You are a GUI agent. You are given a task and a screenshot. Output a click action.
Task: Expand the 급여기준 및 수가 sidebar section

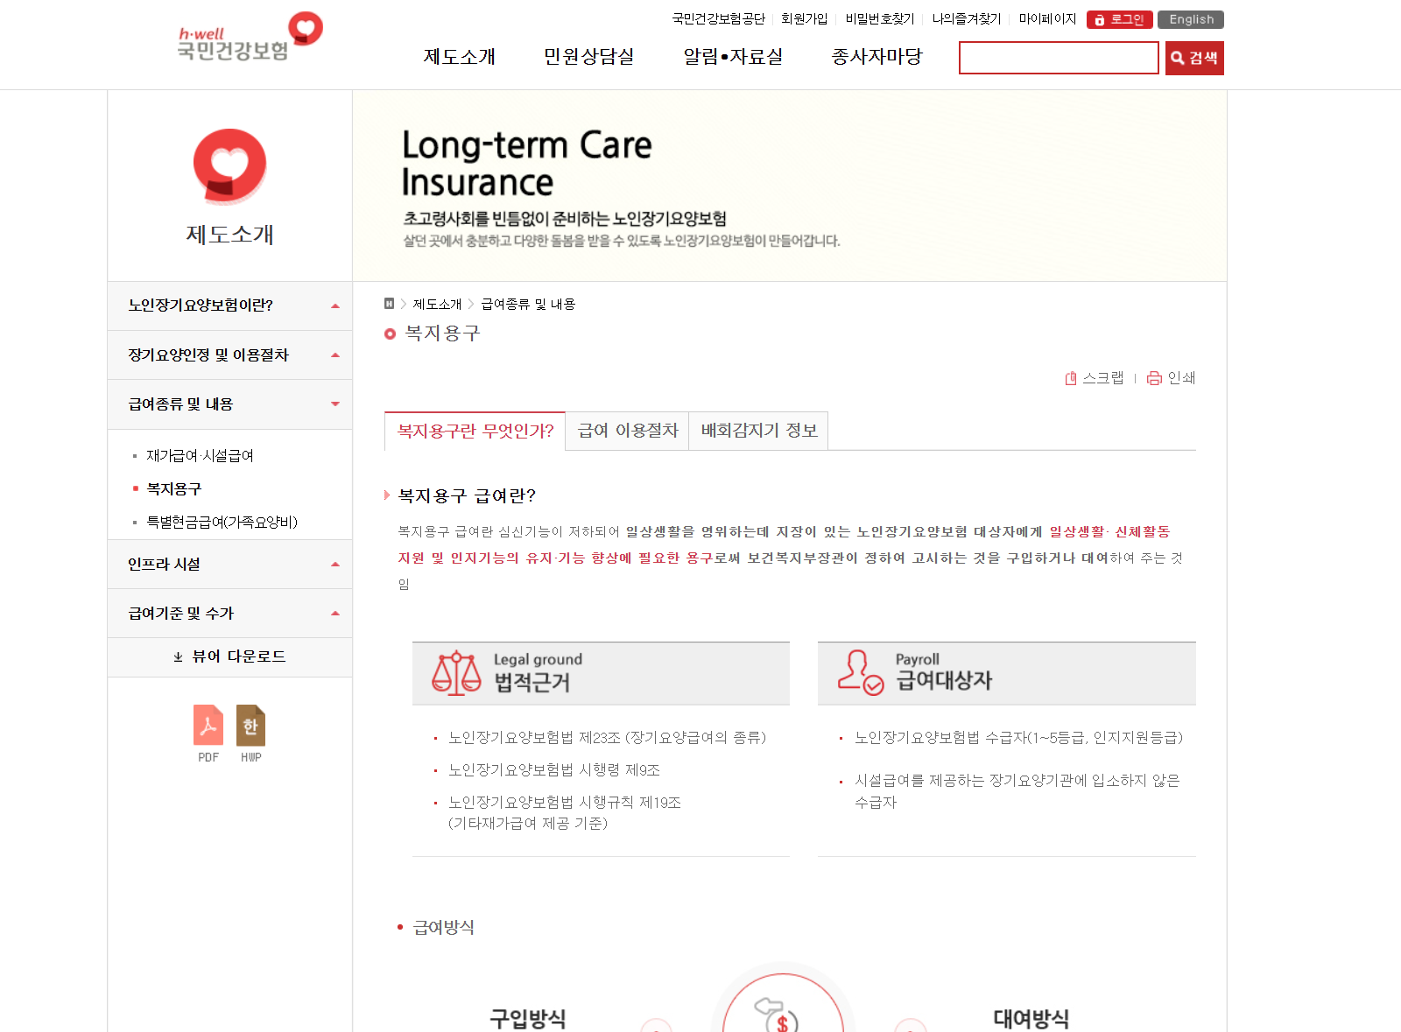229,613
